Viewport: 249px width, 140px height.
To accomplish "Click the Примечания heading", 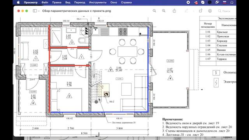I will click(x=172, y=119).
